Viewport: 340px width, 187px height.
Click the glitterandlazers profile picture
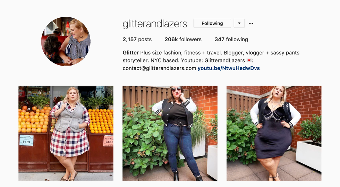(x=66, y=41)
